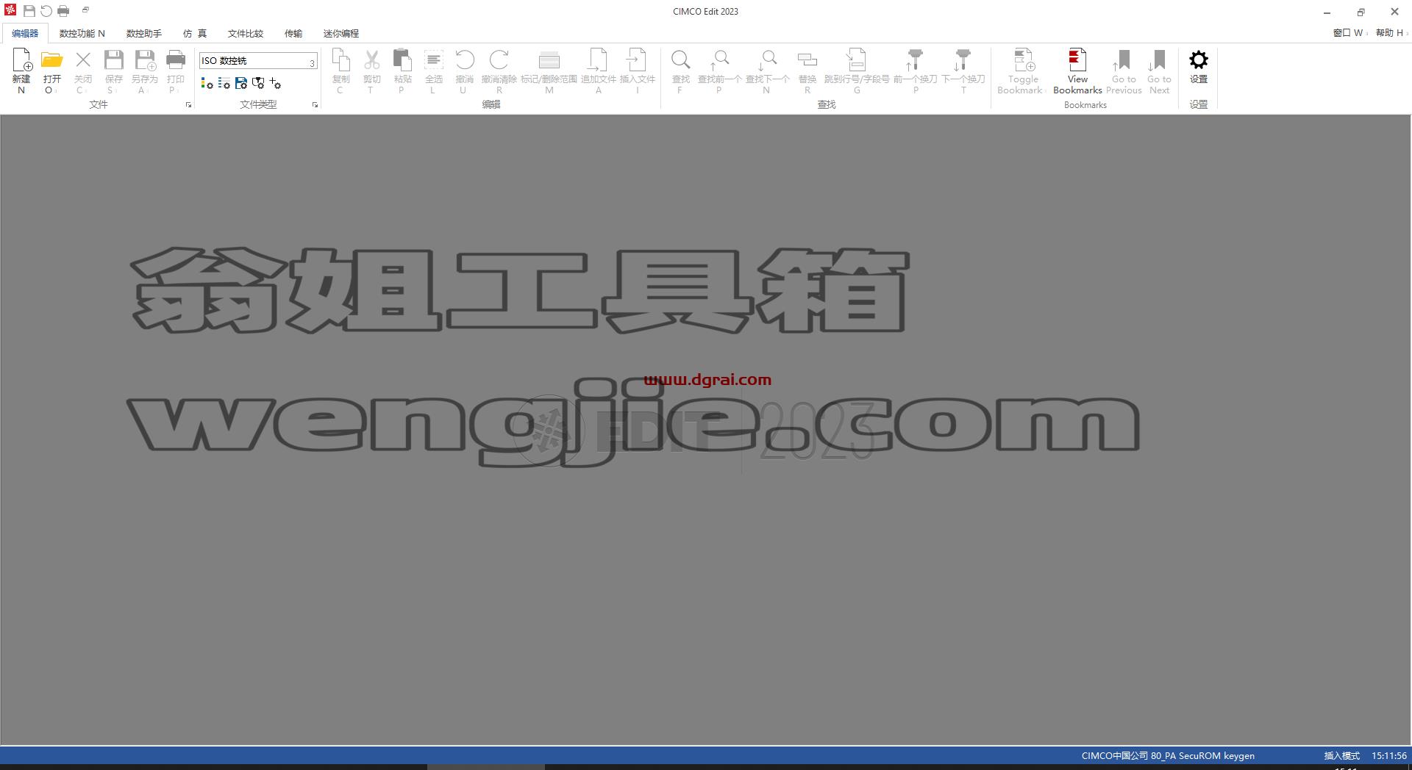Image resolution: width=1412 pixels, height=770 pixels.
Task: Click quick access save icon in title bar
Action: (29, 11)
